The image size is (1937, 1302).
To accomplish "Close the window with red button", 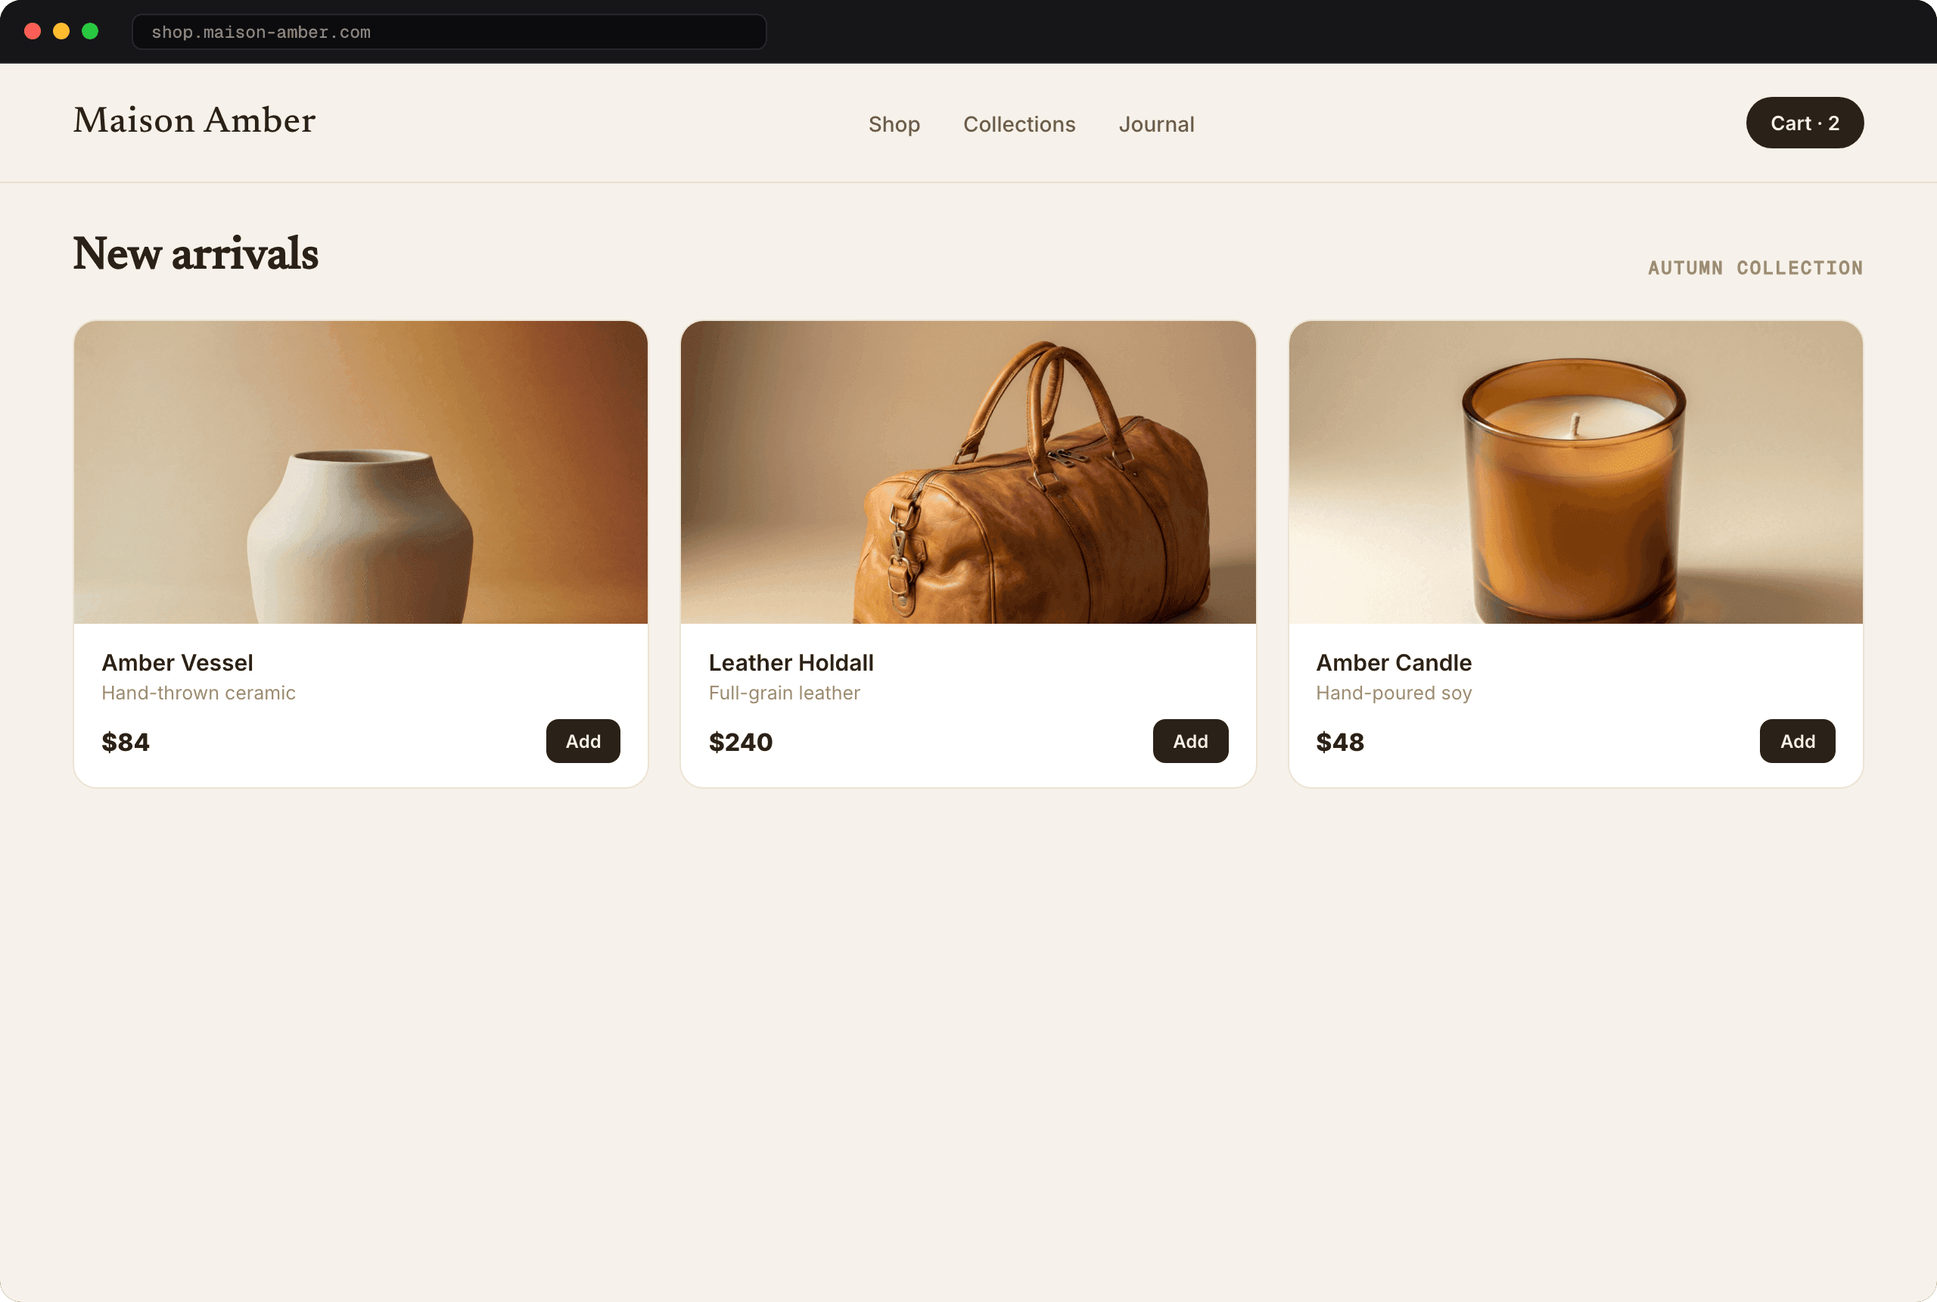I will point(33,32).
